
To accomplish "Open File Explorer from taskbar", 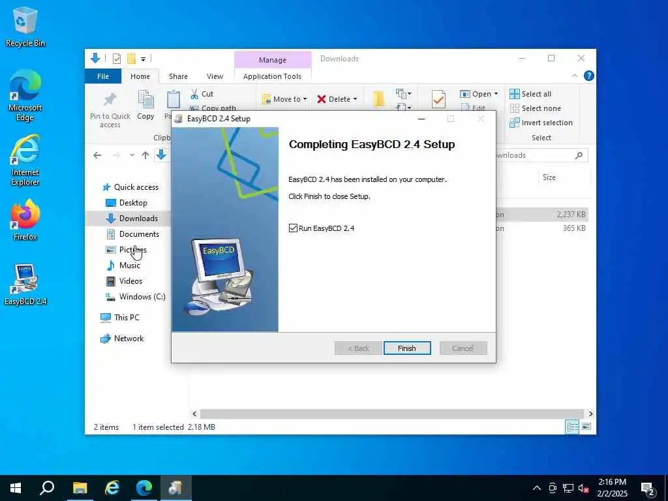I will click(80, 488).
